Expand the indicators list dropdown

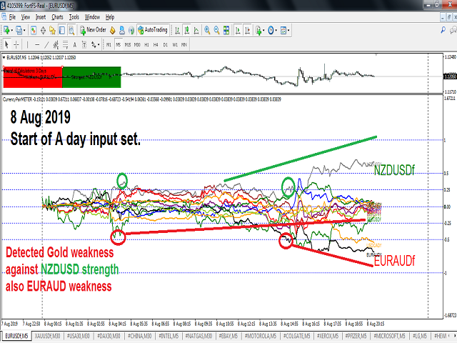(x=263, y=30)
